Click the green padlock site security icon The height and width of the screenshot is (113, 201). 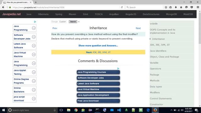click(x=10, y=7)
